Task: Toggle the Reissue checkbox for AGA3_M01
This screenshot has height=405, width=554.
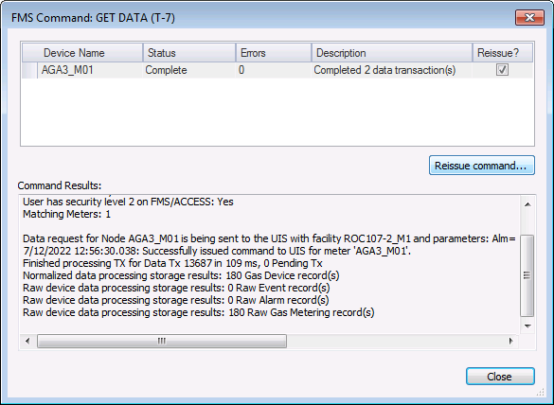Action: pos(502,70)
